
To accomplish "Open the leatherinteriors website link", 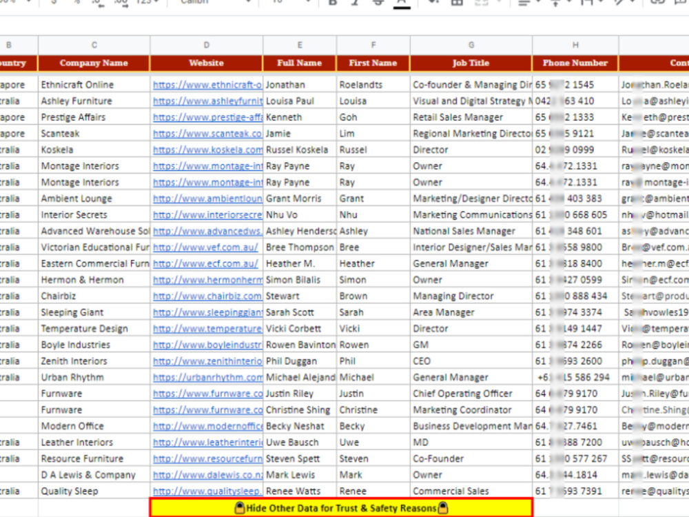I will tap(207, 443).
